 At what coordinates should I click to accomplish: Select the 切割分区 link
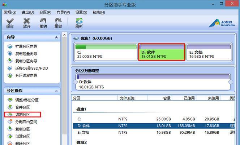22,115
